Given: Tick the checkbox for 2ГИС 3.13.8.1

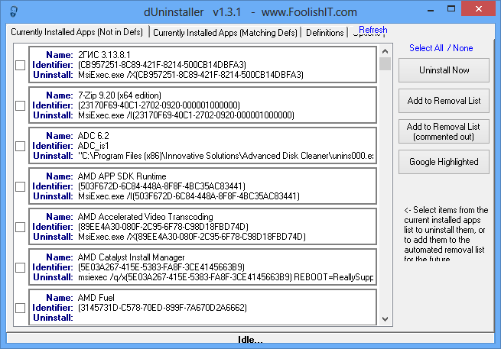Looking at the screenshot, I should [x=21, y=65].
